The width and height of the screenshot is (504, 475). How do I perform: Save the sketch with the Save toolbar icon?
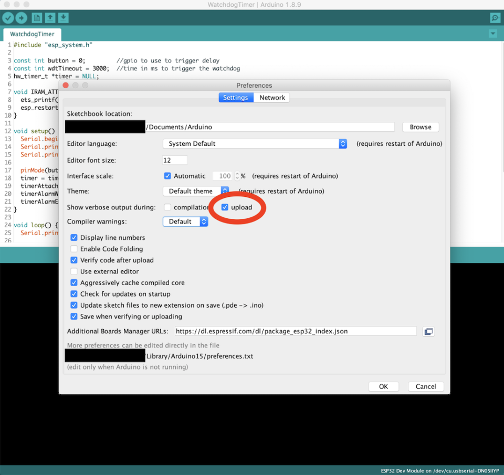63,17
